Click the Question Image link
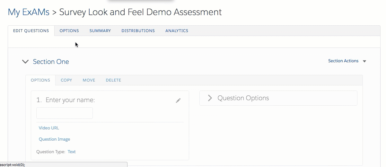The image size is (386, 167). (54, 139)
